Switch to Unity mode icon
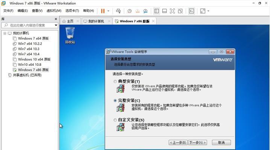270x150 pixels. pos(180,11)
